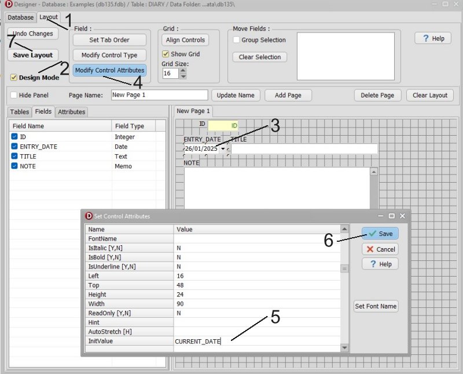Click Clear Selection button

pyautogui.click(x=259, y=57)
